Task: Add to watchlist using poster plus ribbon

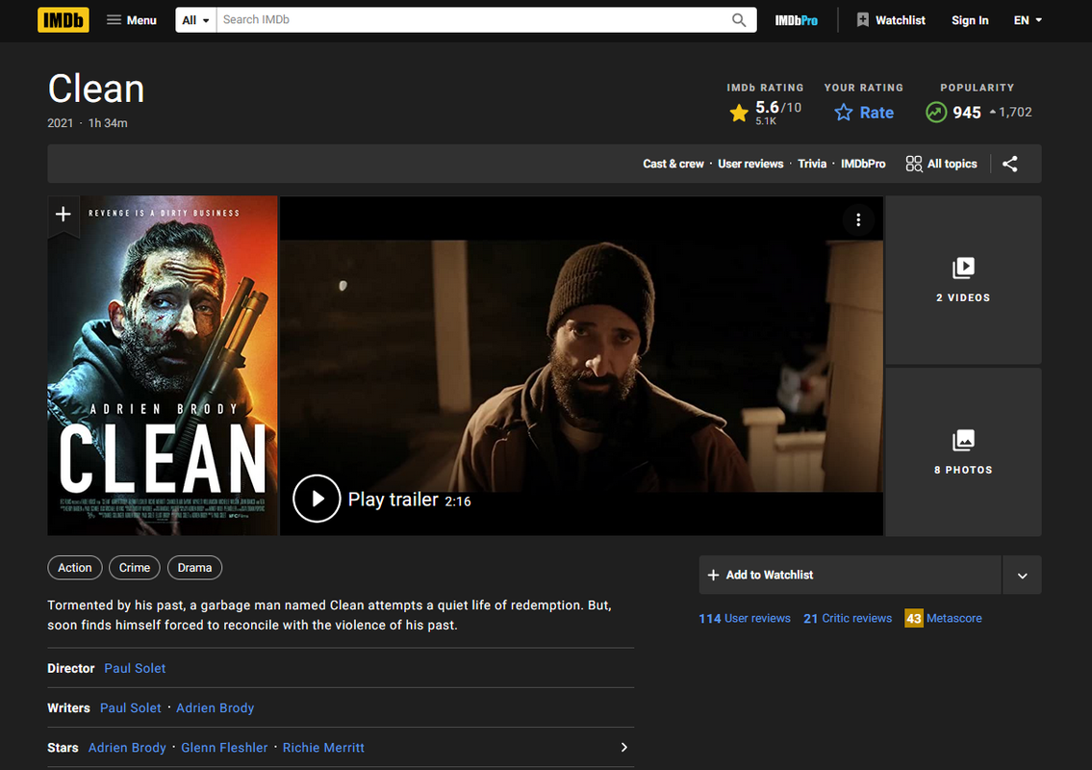Action: pyautogui.click(x=63, y=215)
